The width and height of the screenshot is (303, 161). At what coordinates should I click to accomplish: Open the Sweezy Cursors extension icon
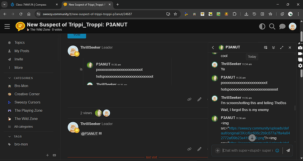pos(186,14)
